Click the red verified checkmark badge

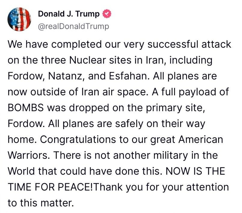[x=107, y=14]
